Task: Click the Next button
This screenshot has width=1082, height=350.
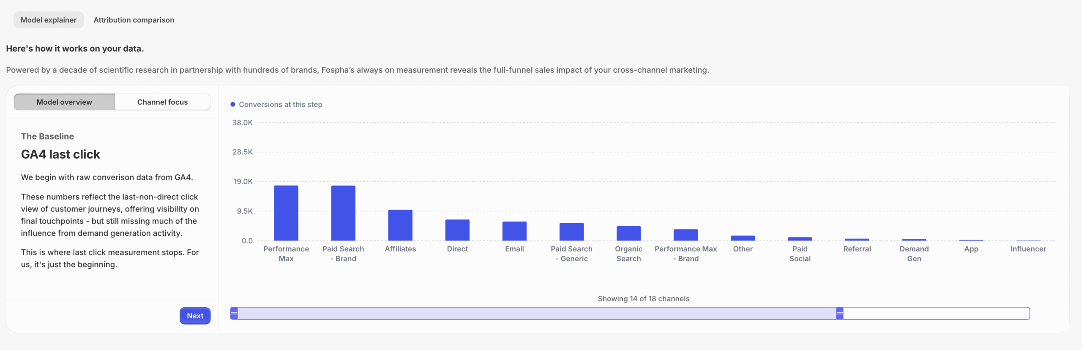Action: (195, 316)
